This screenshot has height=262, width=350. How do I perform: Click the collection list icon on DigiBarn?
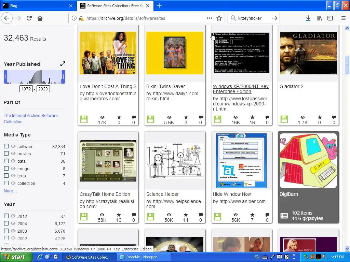284,216
